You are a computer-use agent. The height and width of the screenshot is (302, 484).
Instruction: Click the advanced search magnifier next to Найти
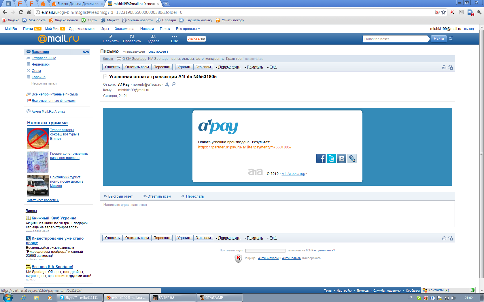tap(451, 39)
